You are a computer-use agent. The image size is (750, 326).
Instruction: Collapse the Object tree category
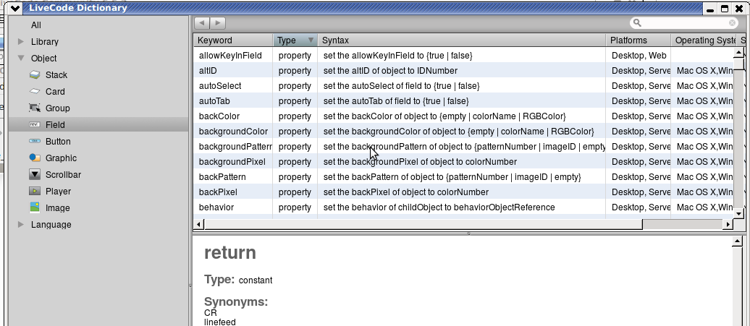pos(20,59)
